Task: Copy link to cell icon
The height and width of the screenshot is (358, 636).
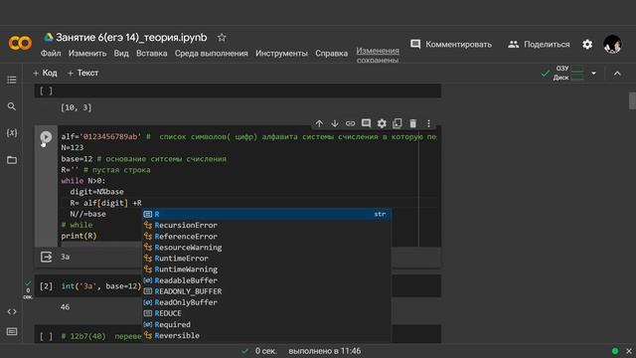Action: [350, 123]
